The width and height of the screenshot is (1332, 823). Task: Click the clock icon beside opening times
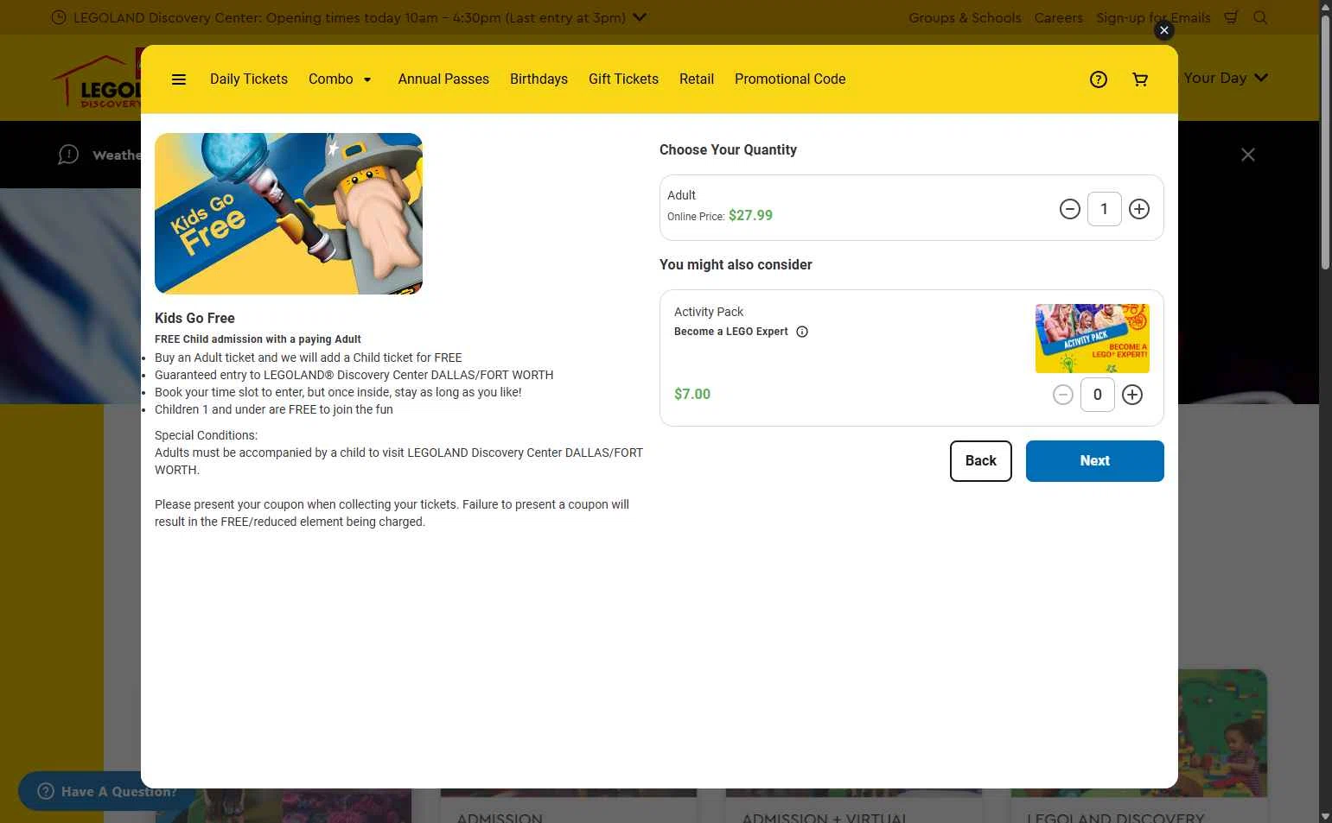(59, 17)
